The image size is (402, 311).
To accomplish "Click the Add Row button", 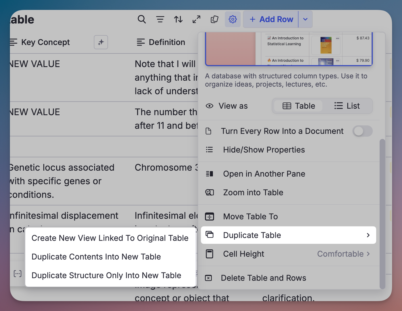I will pos(271,19).
